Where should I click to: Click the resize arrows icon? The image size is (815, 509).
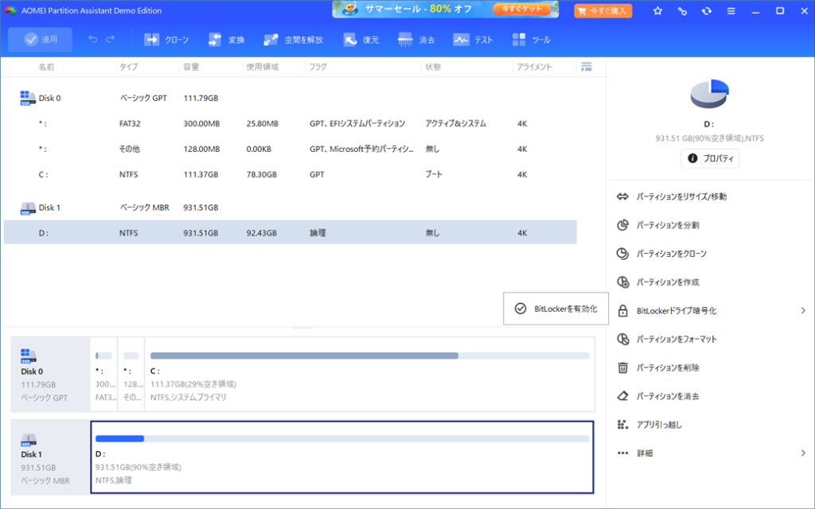[622, 196]
